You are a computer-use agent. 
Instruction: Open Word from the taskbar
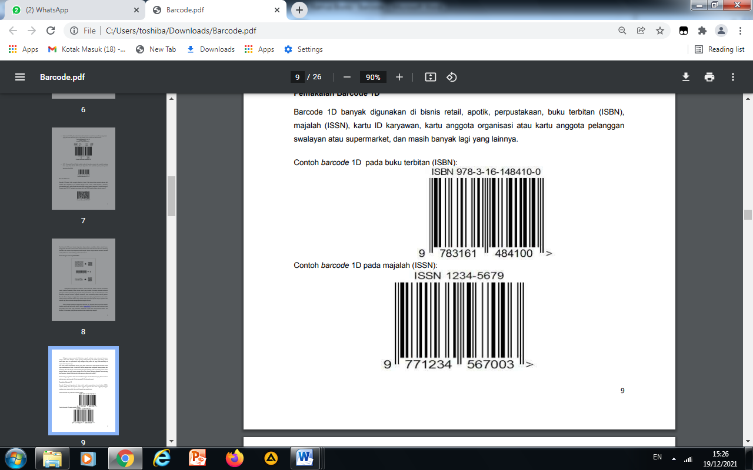tap(305, 458)
